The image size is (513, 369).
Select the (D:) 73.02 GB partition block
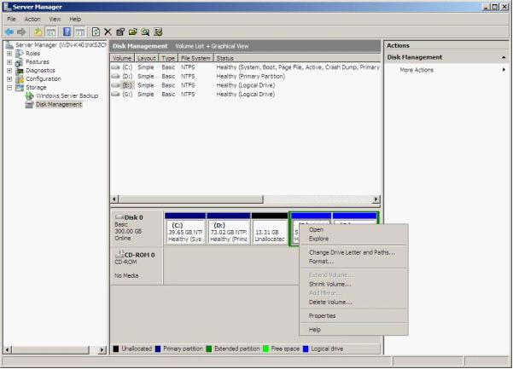[229, 228]
